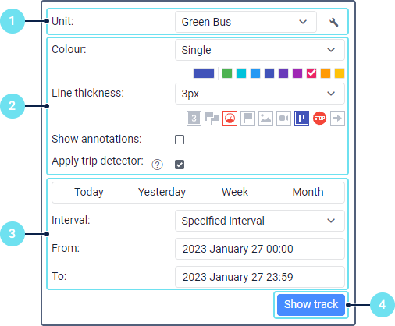Toggle the image markers icon
Image resolution: width=395 pixels, height=326 pixels.
pyautogui.click(x=265, y=119)
